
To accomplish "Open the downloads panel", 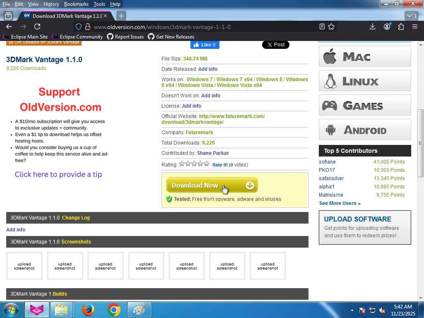I will pyautogui.click(x=372, y=27).
